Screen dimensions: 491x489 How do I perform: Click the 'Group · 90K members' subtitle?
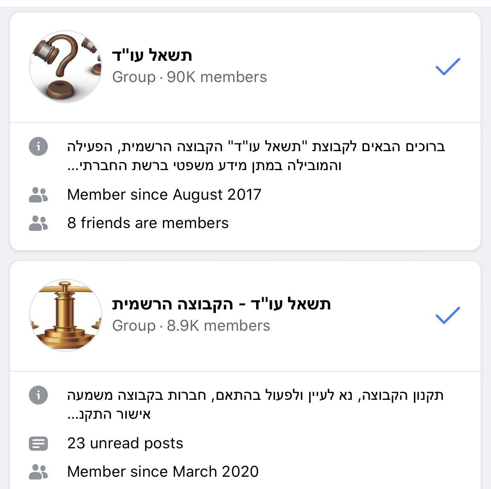click(x=189, y=77)
